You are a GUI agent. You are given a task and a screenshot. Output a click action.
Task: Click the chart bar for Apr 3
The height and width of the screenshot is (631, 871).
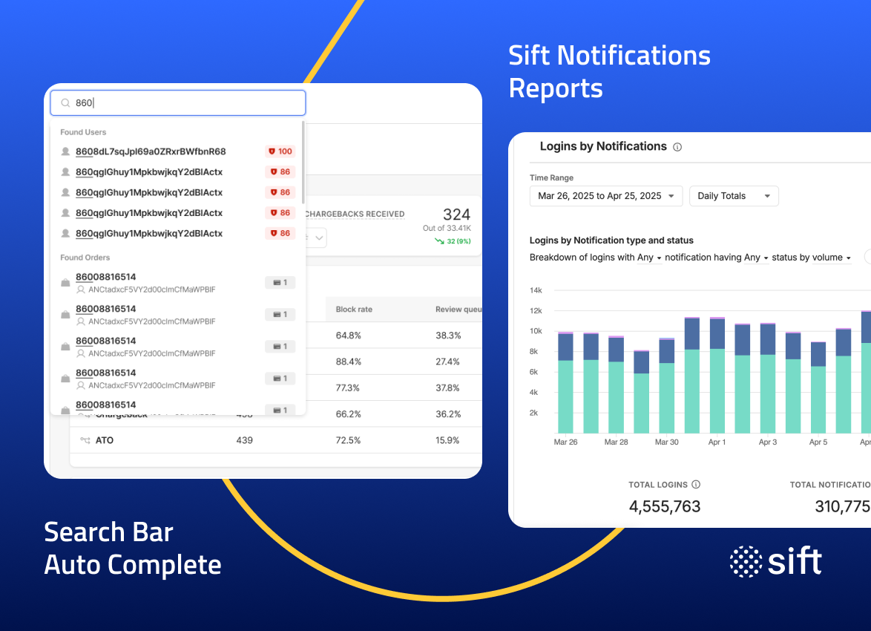coord(768,378)
